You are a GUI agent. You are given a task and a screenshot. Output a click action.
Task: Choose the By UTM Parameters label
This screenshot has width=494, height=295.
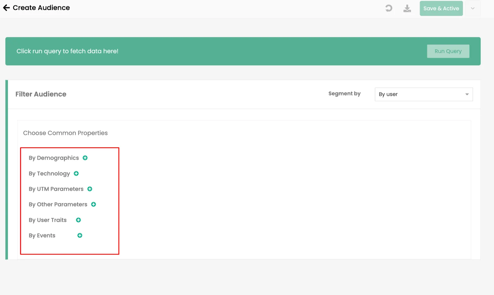click(56, 189)
